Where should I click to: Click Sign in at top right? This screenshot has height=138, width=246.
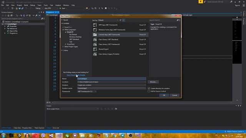click(238, 5)
